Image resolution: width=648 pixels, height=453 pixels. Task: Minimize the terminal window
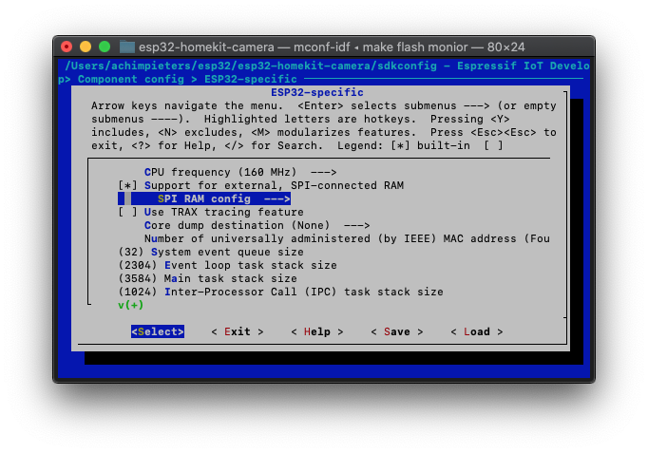(x=86, y=47)
